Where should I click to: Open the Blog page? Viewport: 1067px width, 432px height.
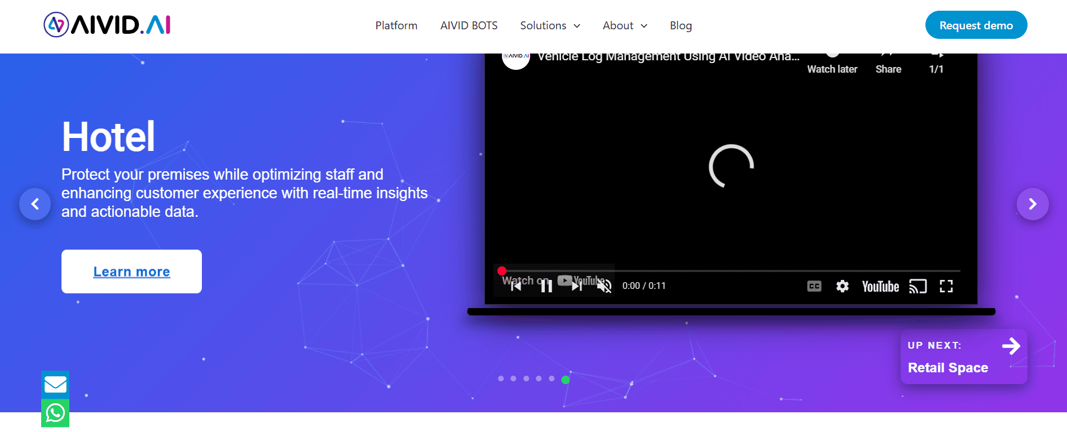click(x=680, y=25)
